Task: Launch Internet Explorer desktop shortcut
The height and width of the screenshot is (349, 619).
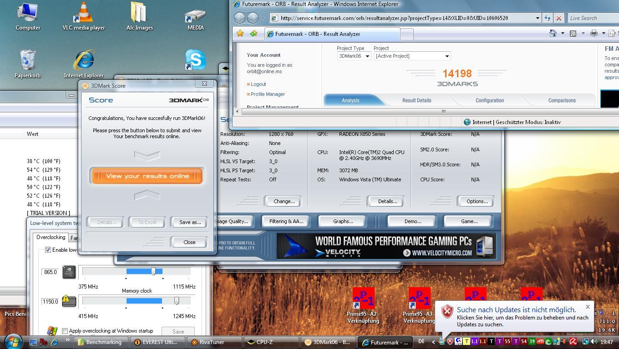Action: (83, 64)
